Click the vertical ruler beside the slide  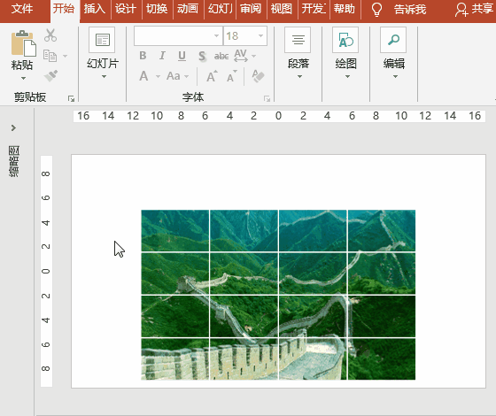pos(46,271)
